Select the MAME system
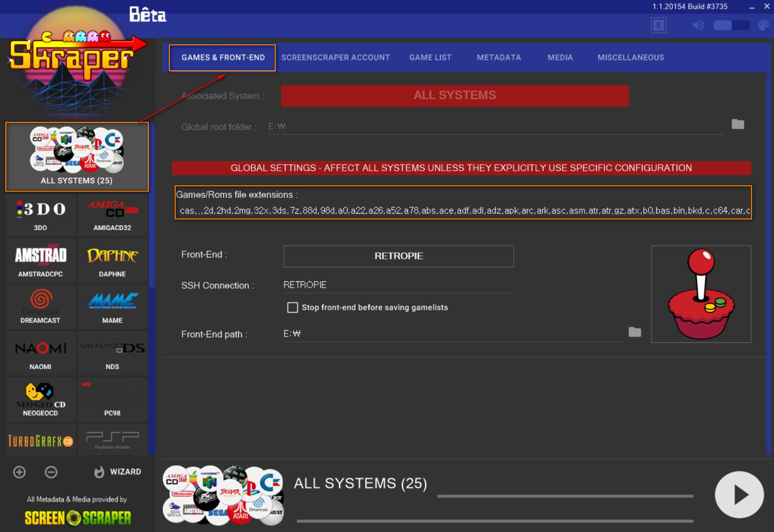The height and width of the screenshot is (532, 774). (112, 308)
